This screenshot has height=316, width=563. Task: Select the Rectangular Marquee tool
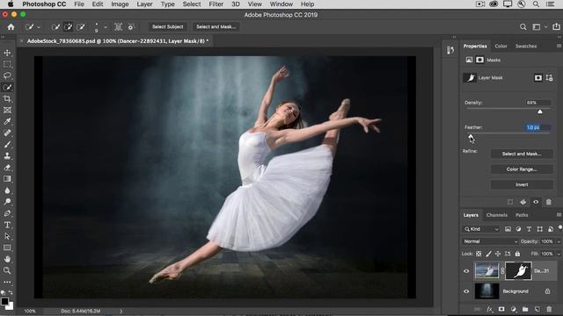(x=7, y=64)
